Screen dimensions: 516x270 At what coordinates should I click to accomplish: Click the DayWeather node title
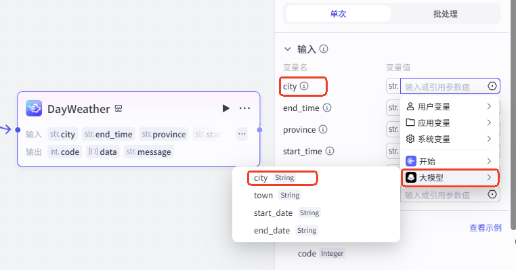pyautogui.click(x=79, y=109)
